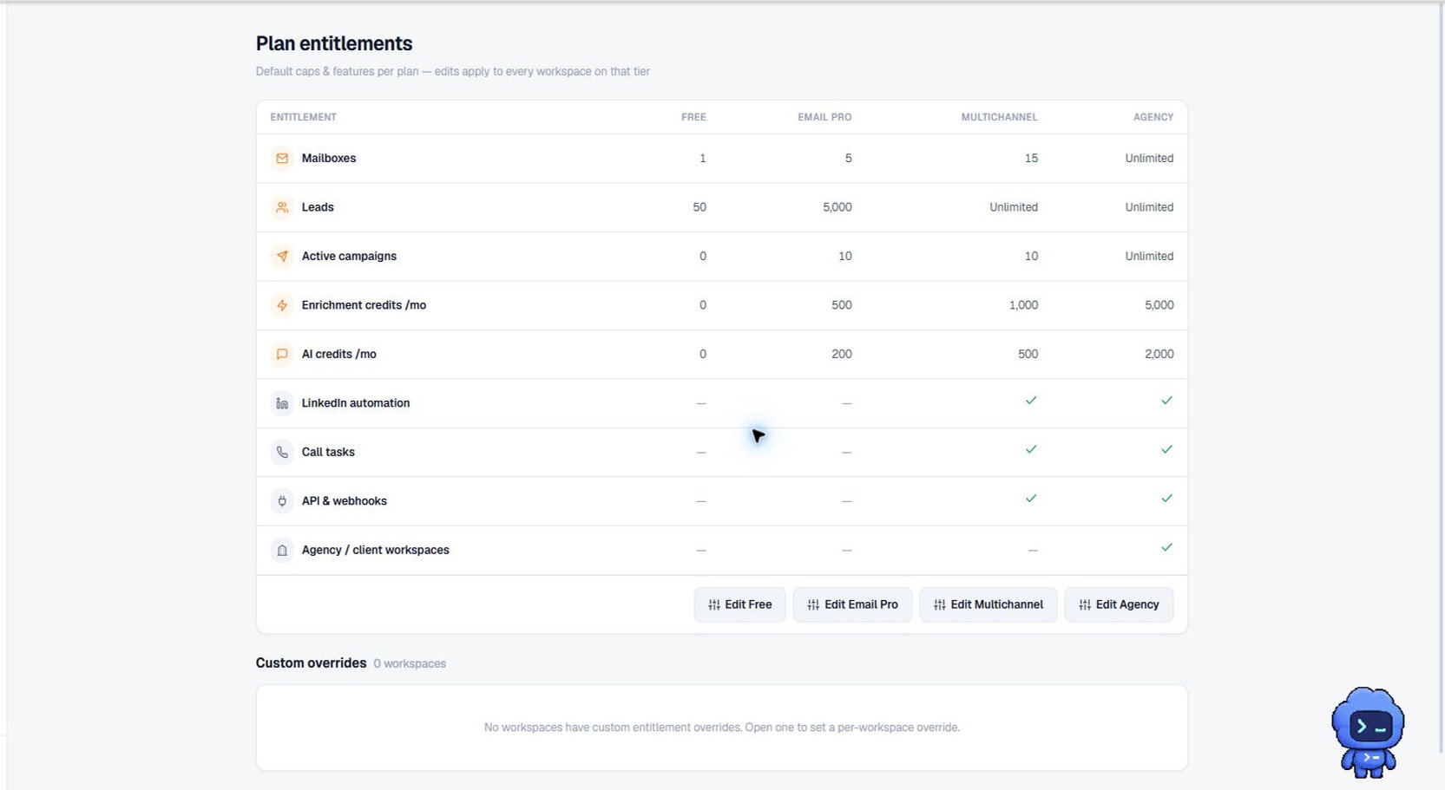Click the Custom overrides heading
The width and height of the screenshot is (1445, 790).
click(x=311, y=663)
